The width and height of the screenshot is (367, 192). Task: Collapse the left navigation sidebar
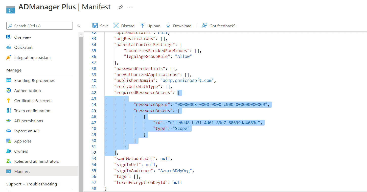click(x=79, y=26)
